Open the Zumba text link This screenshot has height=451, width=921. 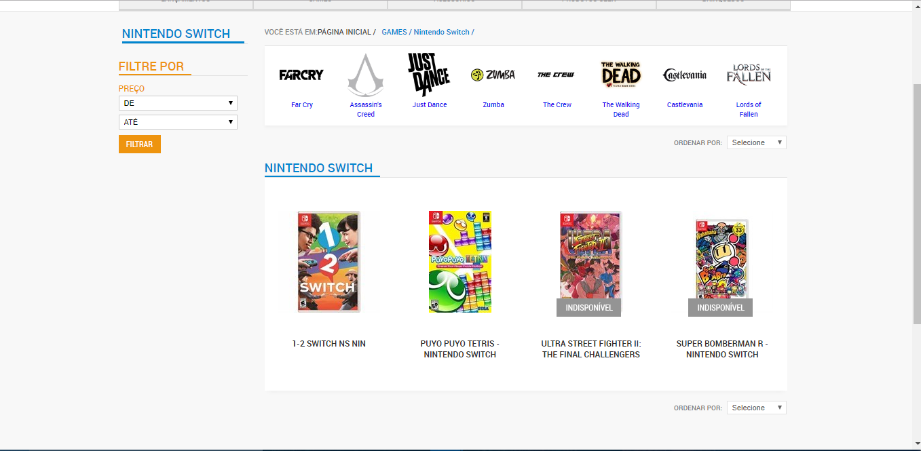493,104
